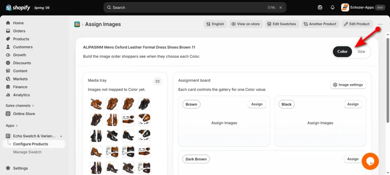
Task: Expand the Apps section
Action: [x=12, y=126]
